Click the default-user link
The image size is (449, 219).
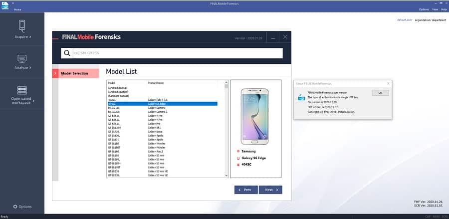coord(404,20)
